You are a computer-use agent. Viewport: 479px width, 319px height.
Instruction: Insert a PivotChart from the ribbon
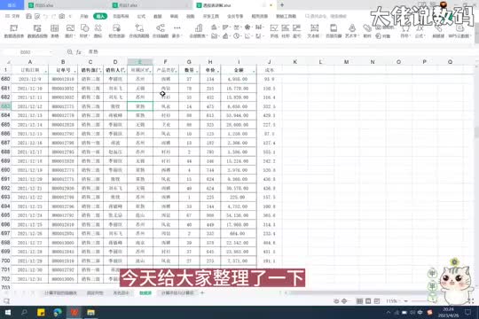pos(37,31)
